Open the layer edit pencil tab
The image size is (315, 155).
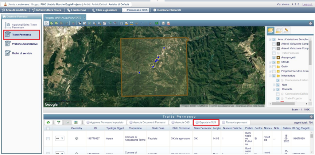(x=287, y=30)
